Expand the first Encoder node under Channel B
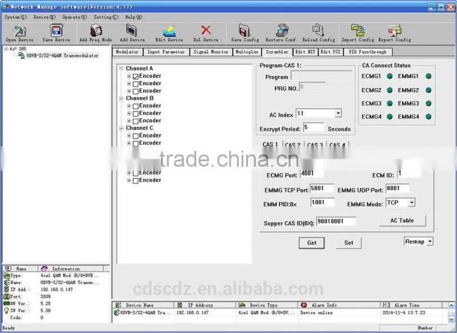The image size is (457, 333). 129,106
